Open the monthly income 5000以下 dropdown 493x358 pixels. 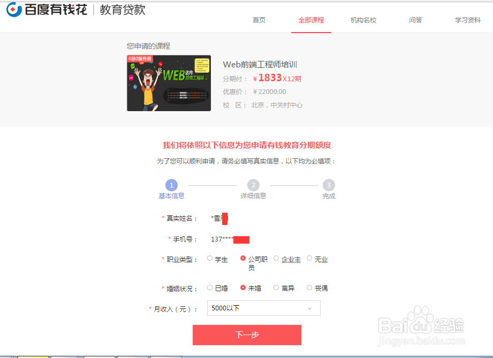pos(263,308)
